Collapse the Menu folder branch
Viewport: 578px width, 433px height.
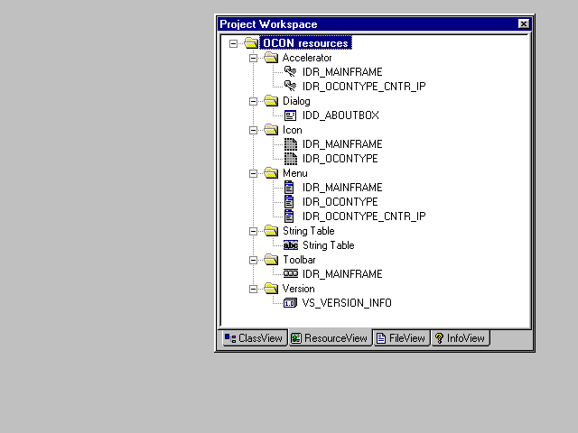tap(254, 173)
